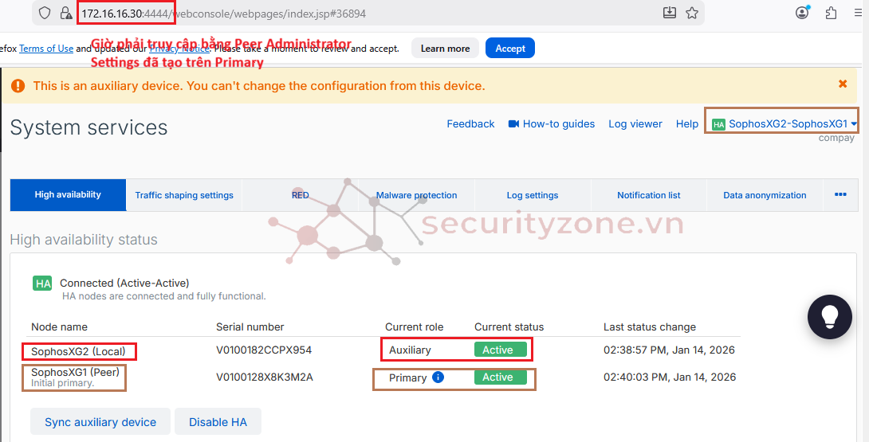The image size is (869, 442).
Task: Click the tracking protection shield icon
Action: coord(45,13)
